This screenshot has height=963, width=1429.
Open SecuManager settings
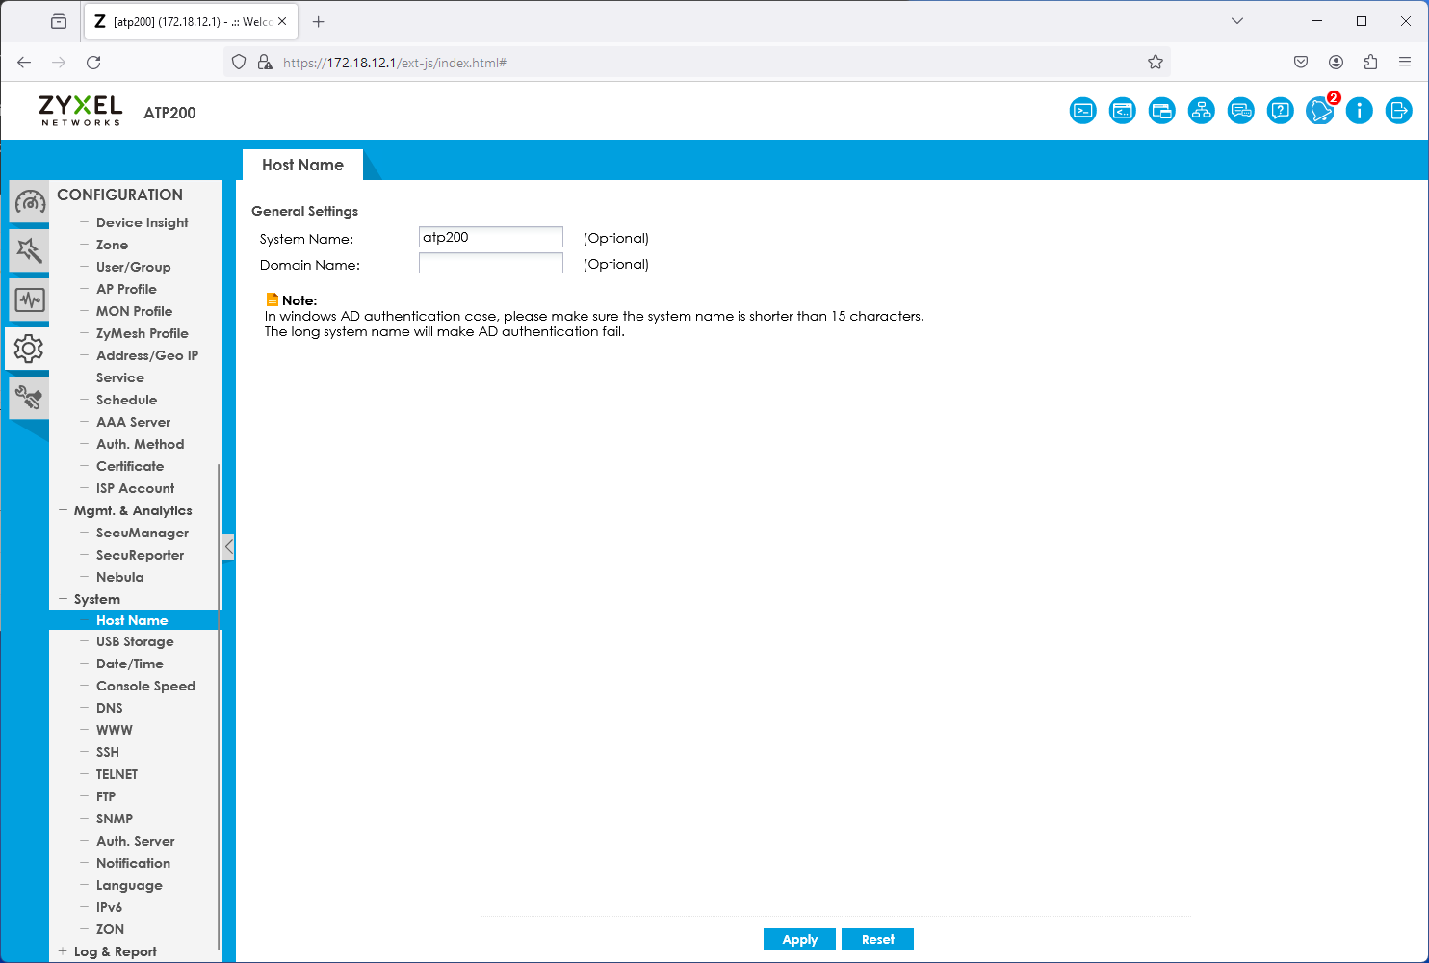pyautogui.click(x=143, y=533)
